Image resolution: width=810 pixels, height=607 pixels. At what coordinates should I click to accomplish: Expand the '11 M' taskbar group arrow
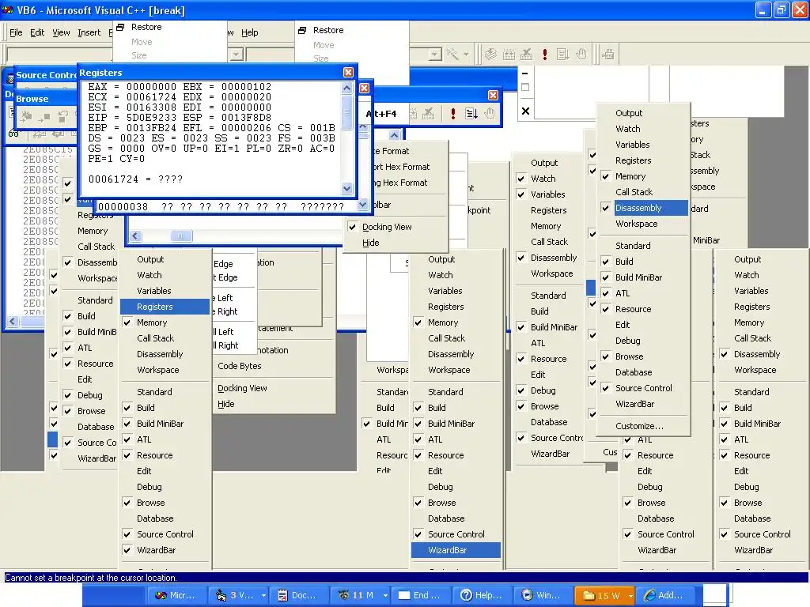[x=385, y=595]
